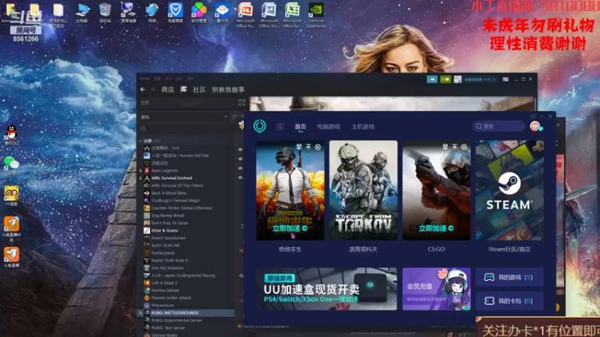Click the Steam back arrow

[x=142, y=89]
